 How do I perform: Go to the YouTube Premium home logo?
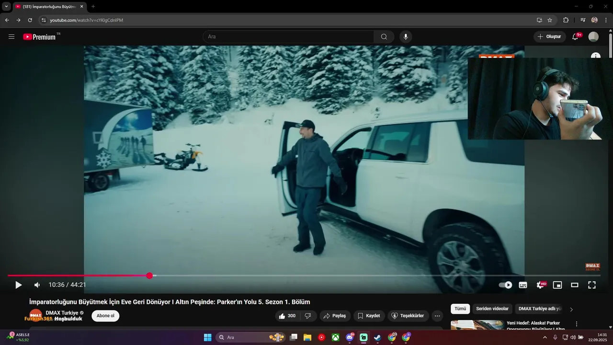click(x=39, y=37)
